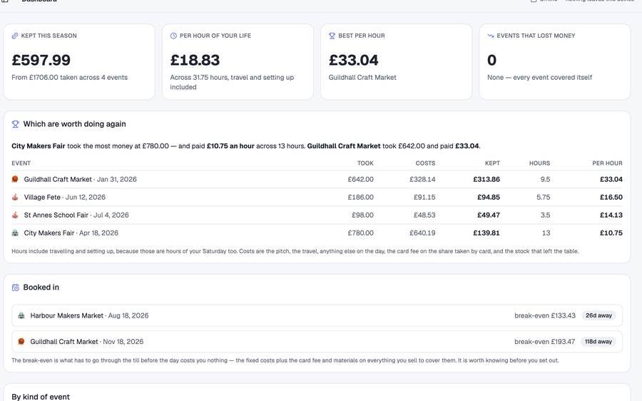This screenshot has width=642, height=401.
Task: Click the PER HOUR column header
Action: click(x=607, y=163)
